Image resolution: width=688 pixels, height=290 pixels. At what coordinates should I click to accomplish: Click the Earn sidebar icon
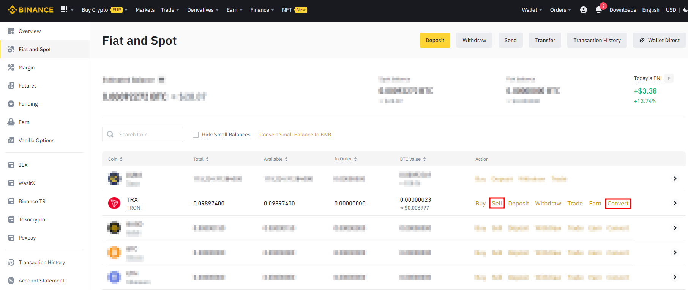click(x=11, y=122)
